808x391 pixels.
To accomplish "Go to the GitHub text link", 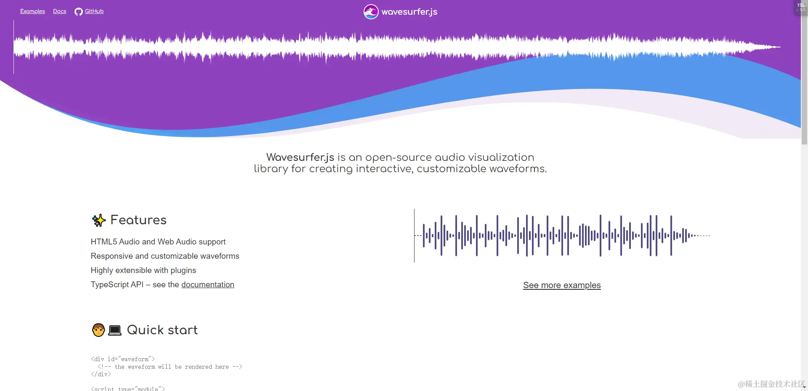I will (x=94, y=11).
